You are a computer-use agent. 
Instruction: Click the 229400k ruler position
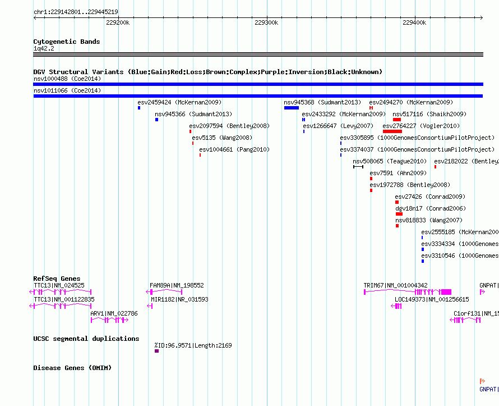pyautogui.click(x=414, y=22)
